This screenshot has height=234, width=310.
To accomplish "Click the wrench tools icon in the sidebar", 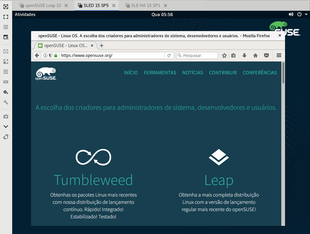I will (x=6, y=102).
